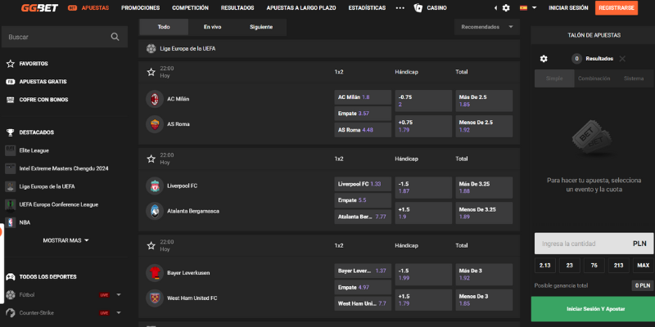Select the Combinación bet type tab
This screenshot has width=655, height=327.
[x=594, y=78]
